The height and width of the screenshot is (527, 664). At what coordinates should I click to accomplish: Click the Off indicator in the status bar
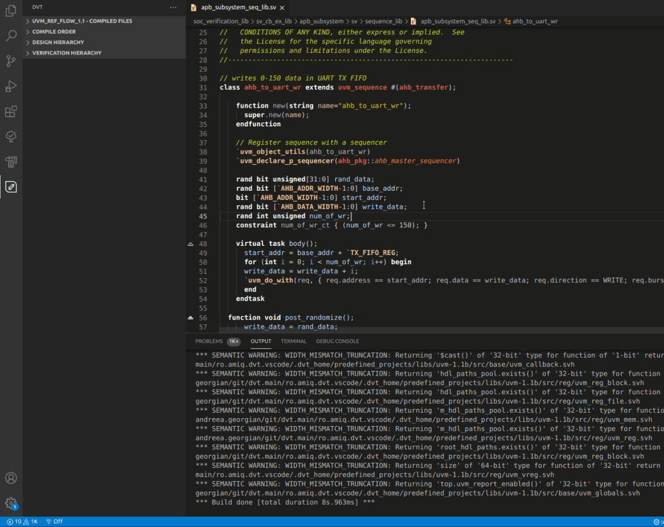tap(54, 521)
